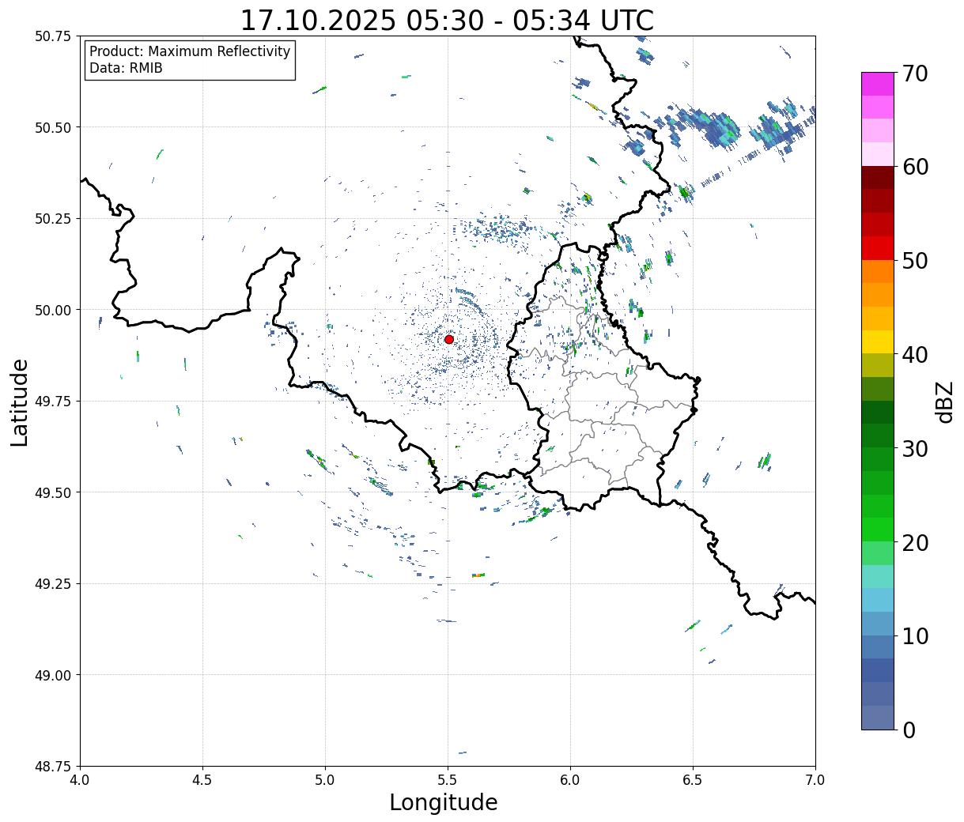Click longitude tick label 6.5
Screen dimensions: 964x822
click(693, 780)
